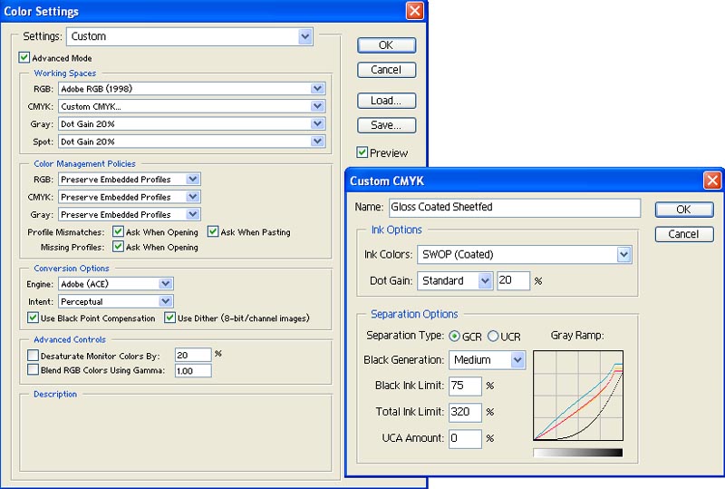
Task: Select UCR separation type
Action: (x=494, y=337)
